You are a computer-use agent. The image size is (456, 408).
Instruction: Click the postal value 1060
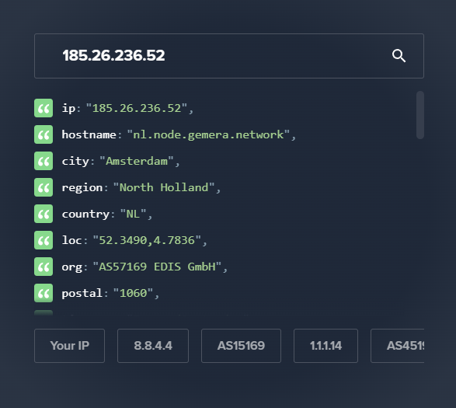coord(133,293)
